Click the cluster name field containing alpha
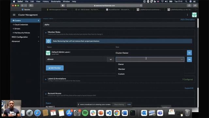Image resolution: width=209 pixels, height=118 pixels. tap(119, 25)
